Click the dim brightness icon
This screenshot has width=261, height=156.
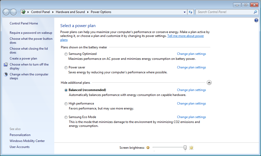148,147
